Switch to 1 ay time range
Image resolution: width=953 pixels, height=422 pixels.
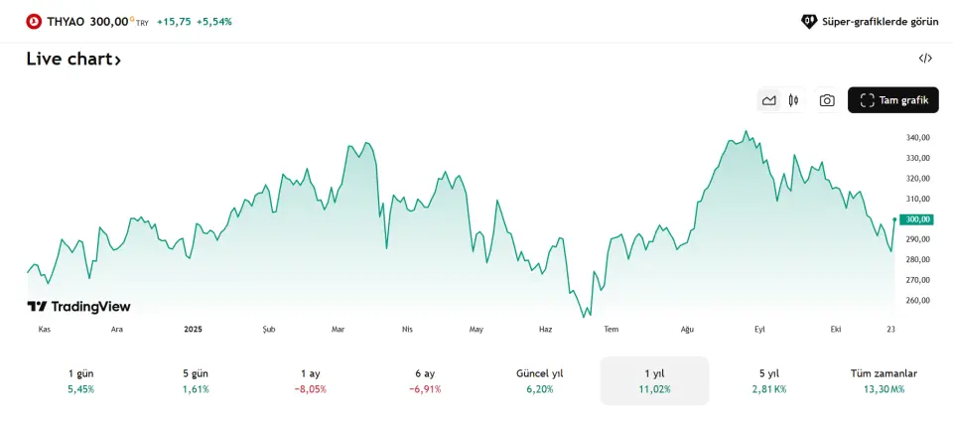(x=310, y=380)
